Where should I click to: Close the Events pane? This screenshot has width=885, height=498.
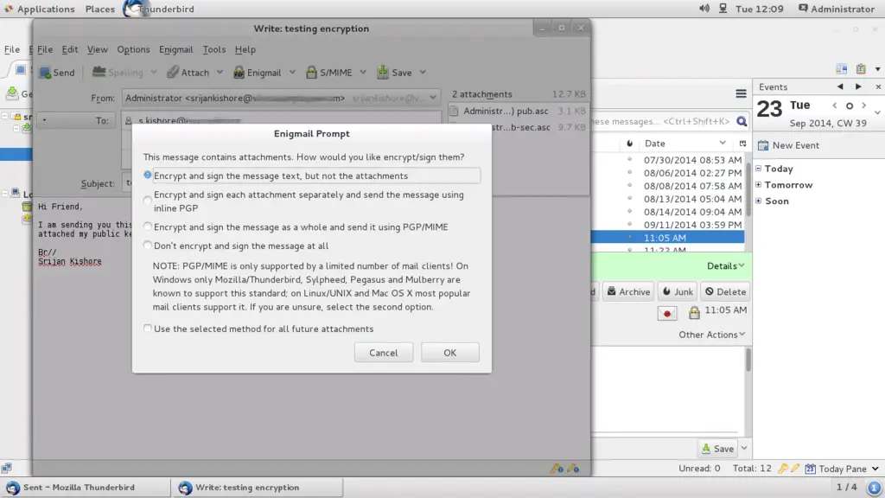(878, 87)
